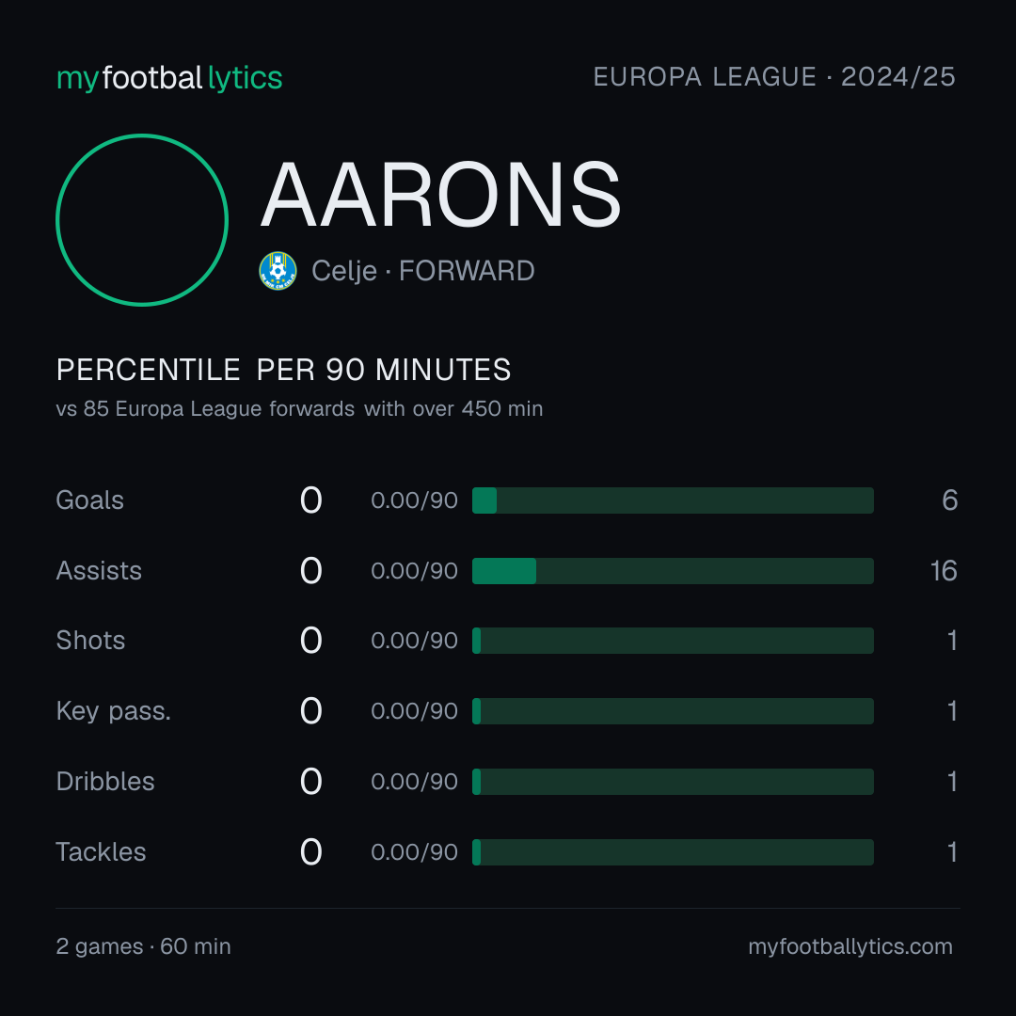Click the Assists percentile bar
1016x1016 pixels.
pos(673,571)
